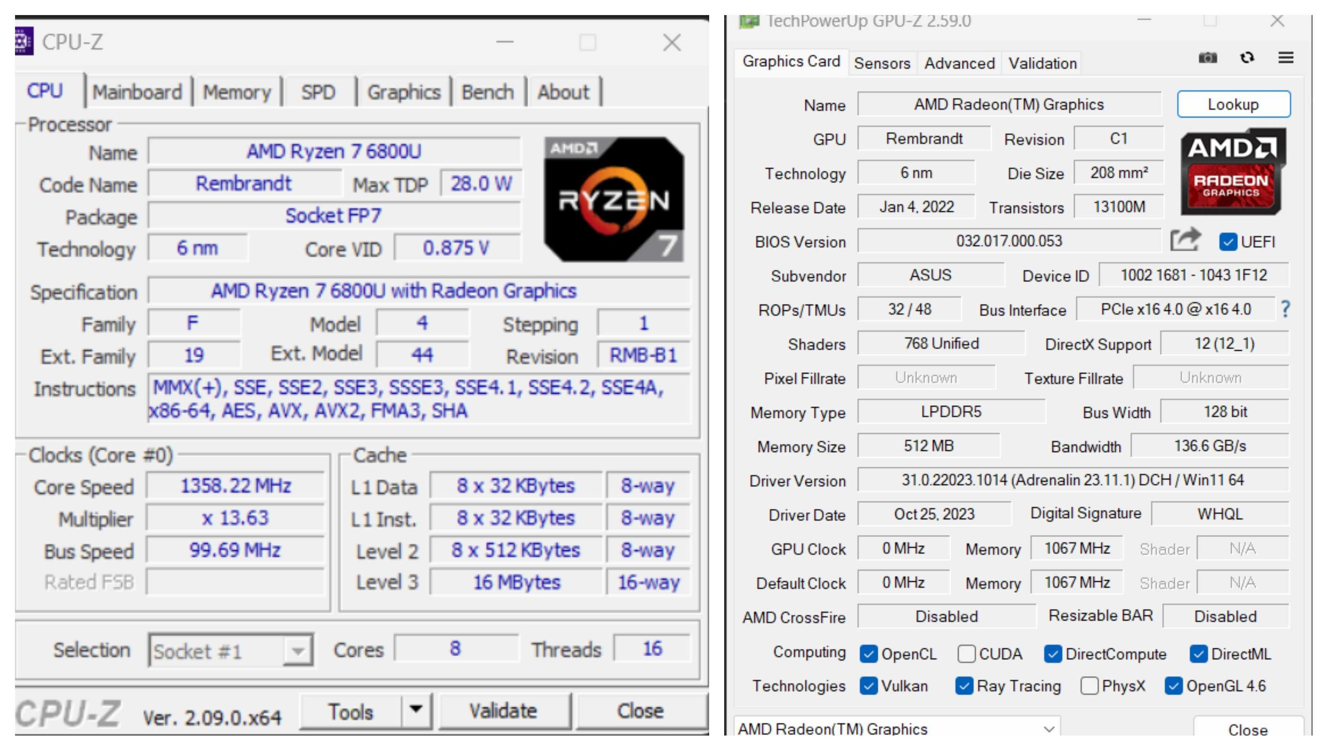Select the Graphics Card tab in GPU-Z
Screen dimensions: 1328x751
pos(791,61)
